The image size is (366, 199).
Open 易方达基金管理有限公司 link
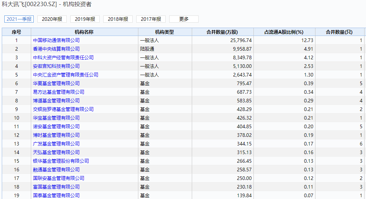click(58, 92)
